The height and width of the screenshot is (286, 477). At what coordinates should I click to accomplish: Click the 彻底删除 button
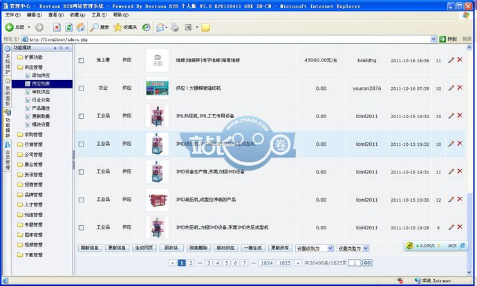click(198, 247)
